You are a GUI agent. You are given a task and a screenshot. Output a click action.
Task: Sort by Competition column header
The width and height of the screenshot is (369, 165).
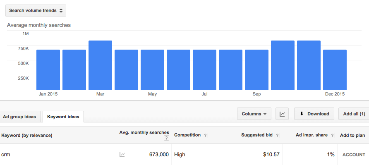coord(187,135)
